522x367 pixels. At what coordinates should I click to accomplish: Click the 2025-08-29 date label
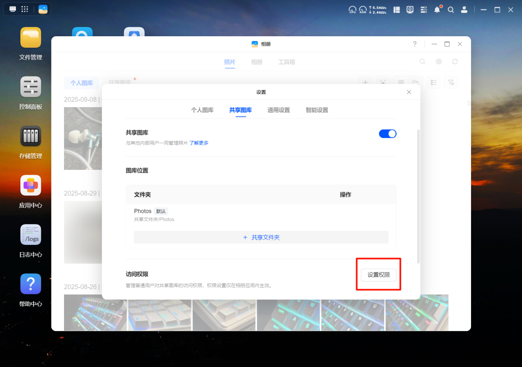(x=80, y=193)
